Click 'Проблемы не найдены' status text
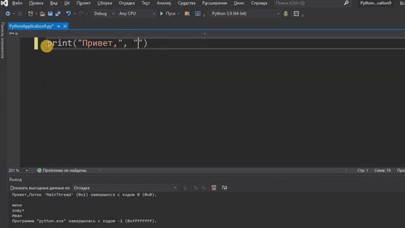Screen dimensions: 405x228 65,170
